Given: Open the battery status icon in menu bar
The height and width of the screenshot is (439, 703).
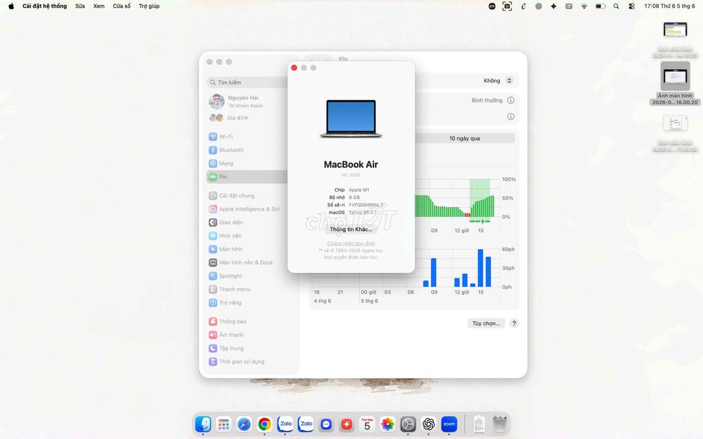Looking at the screenshot, I should (600, 6).
